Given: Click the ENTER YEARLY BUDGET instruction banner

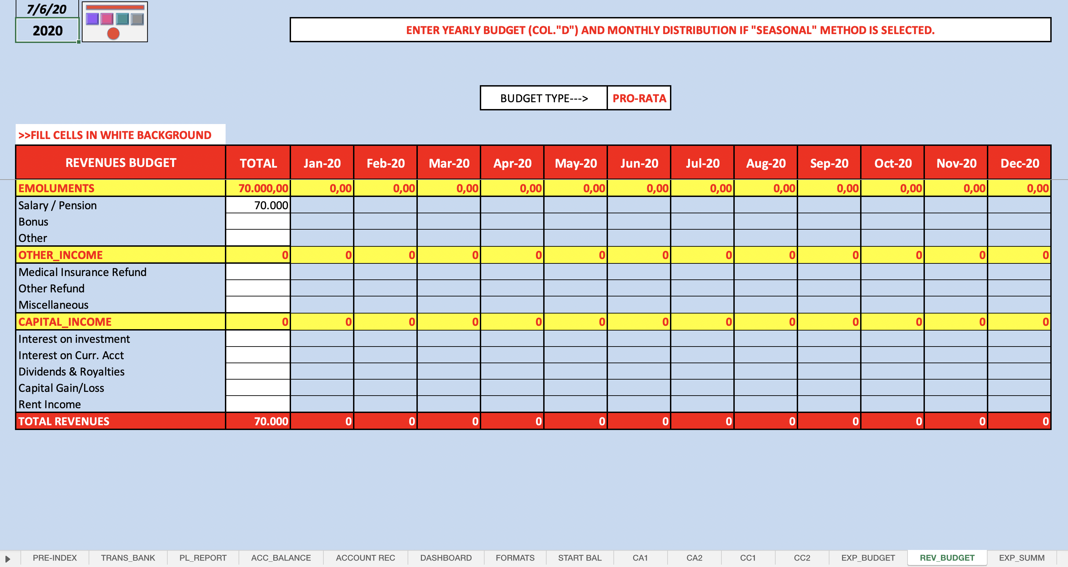Looking at the screenshot, I should (670, 30).
